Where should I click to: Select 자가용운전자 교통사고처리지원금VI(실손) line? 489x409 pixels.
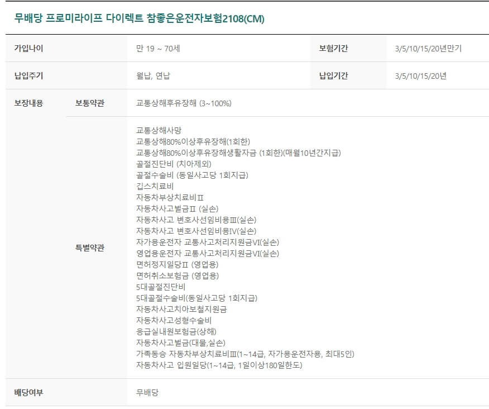[208, 242]
